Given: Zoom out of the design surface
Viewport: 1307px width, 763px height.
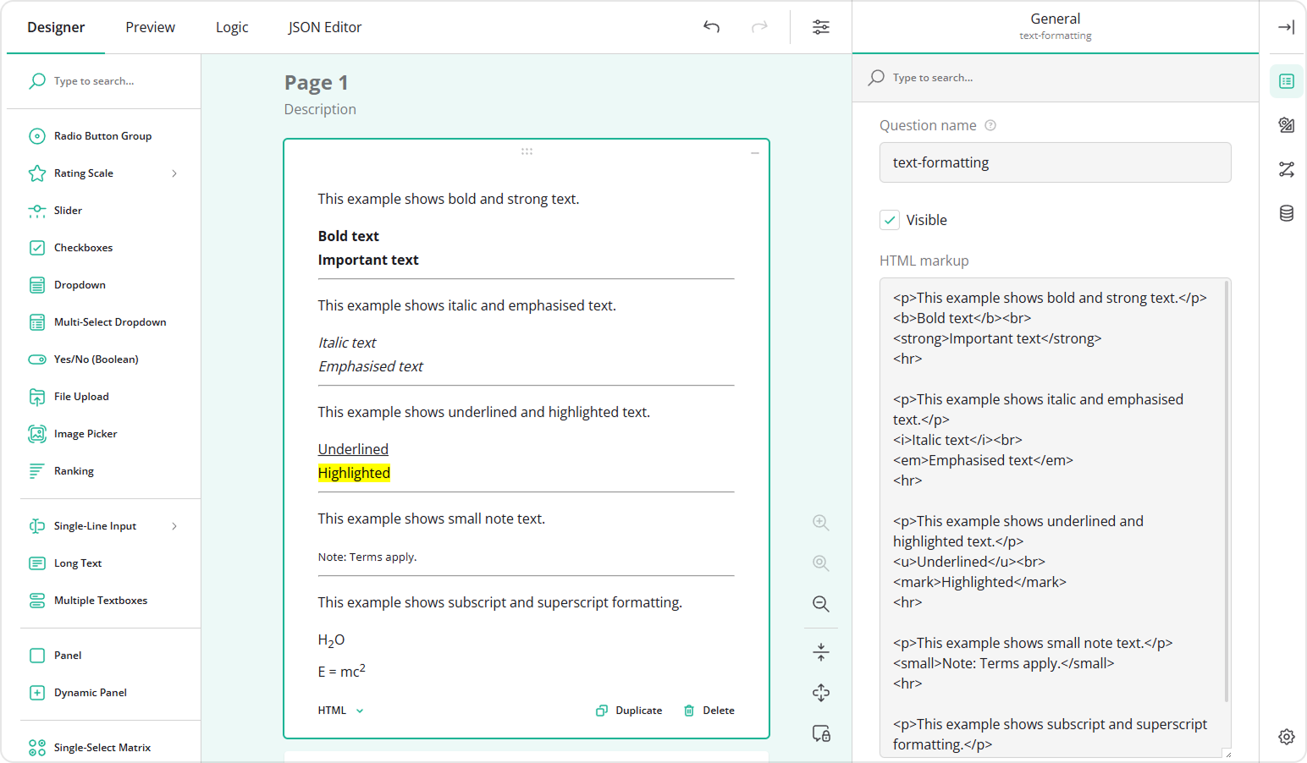Looking at the screenshot, I should pyautogui.click(x=820, y=604).
